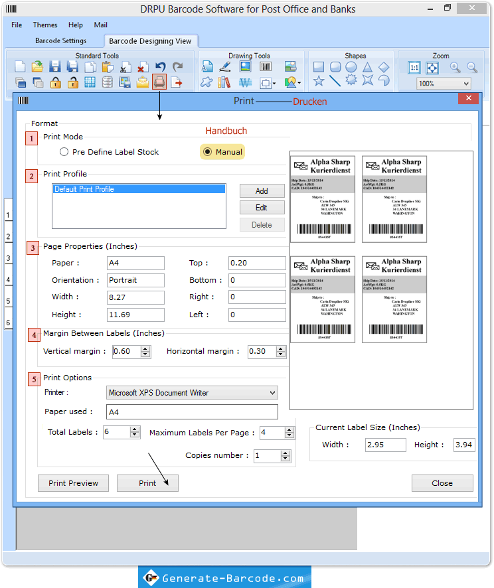Screen dimensions: 494x588
Task: Increase the Vertical margin value
Action: coord(145,349)
